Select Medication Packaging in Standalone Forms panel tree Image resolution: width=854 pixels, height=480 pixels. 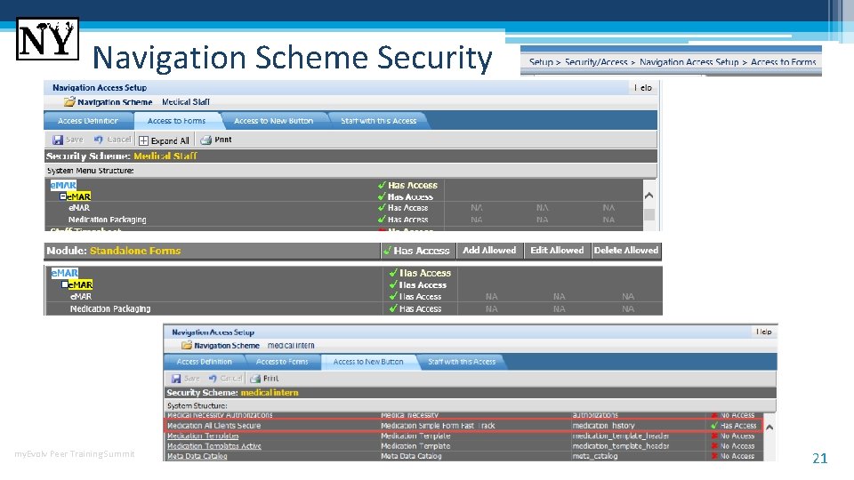tap(110, 308)
